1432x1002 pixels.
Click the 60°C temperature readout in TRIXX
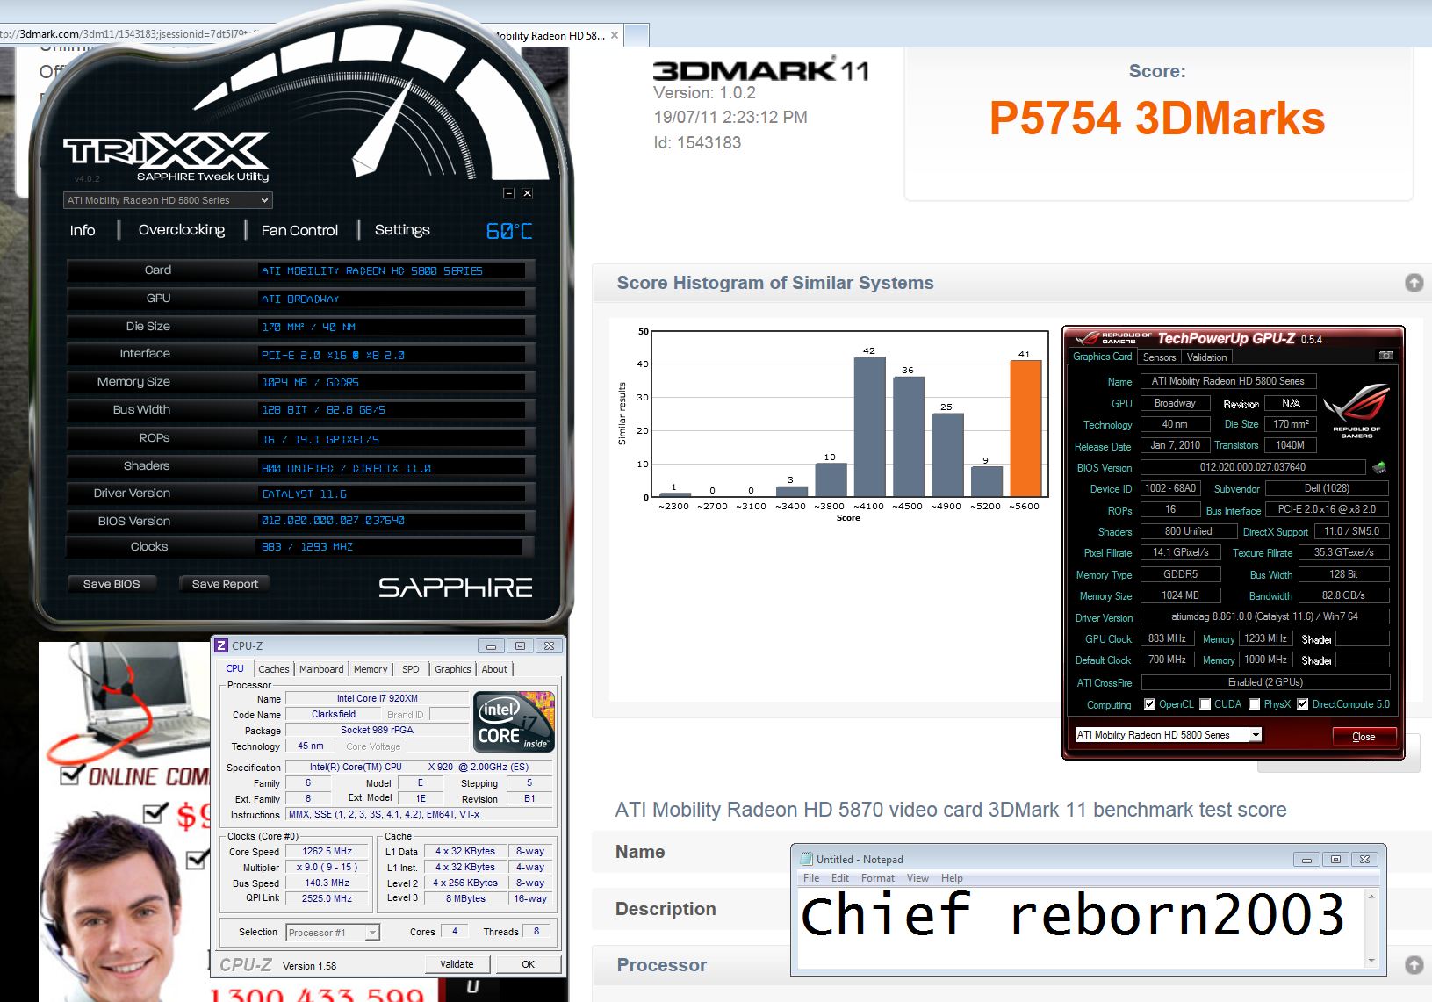509,231
